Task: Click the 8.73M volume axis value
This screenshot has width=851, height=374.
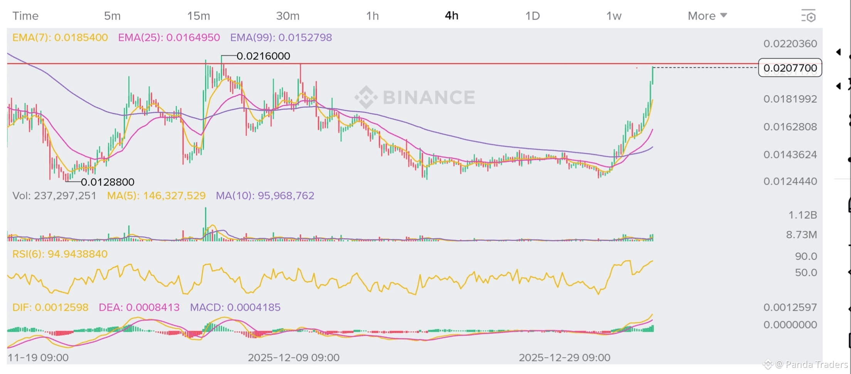Action: pyautogui.click(x=801, y=234)
